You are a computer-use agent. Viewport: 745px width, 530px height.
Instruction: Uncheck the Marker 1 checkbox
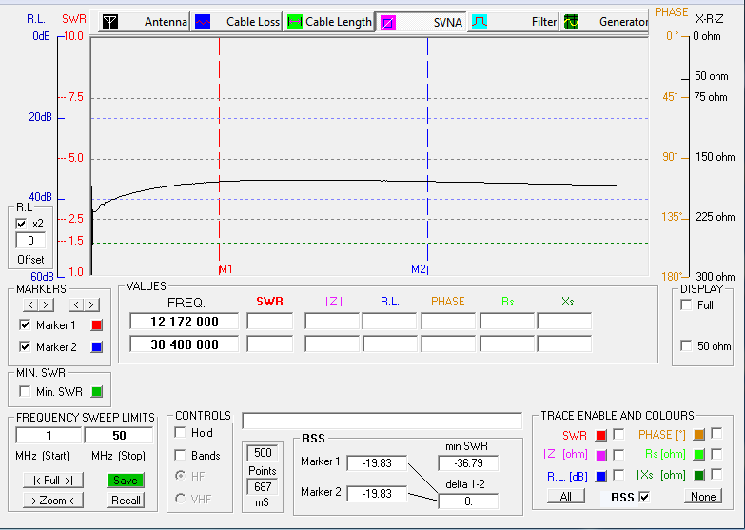[x=26, y=325]
